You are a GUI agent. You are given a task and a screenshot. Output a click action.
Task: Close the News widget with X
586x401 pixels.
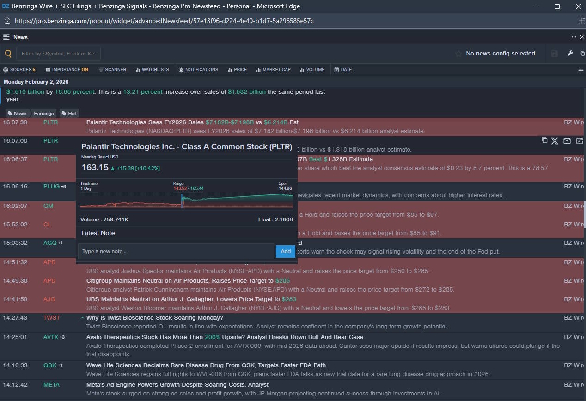(582, 37)
